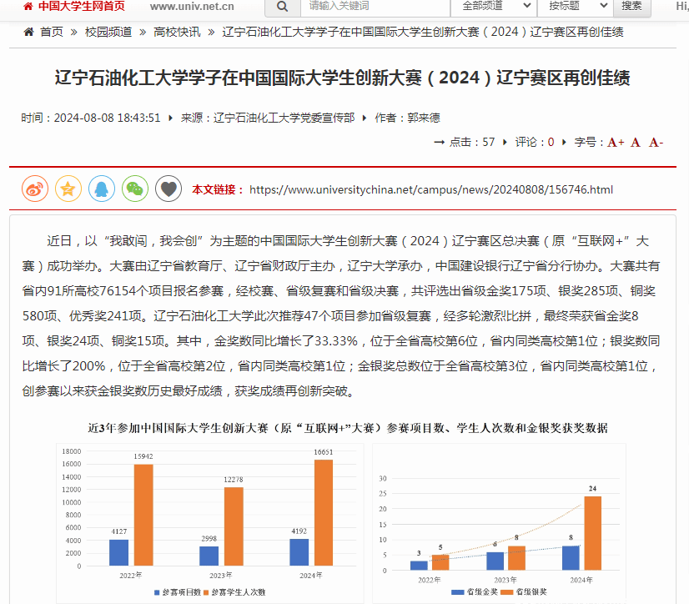Viewport: 689px width, 604px height.
Task: Click in the 请输入关键词 search field
Action: pos(371,7)
